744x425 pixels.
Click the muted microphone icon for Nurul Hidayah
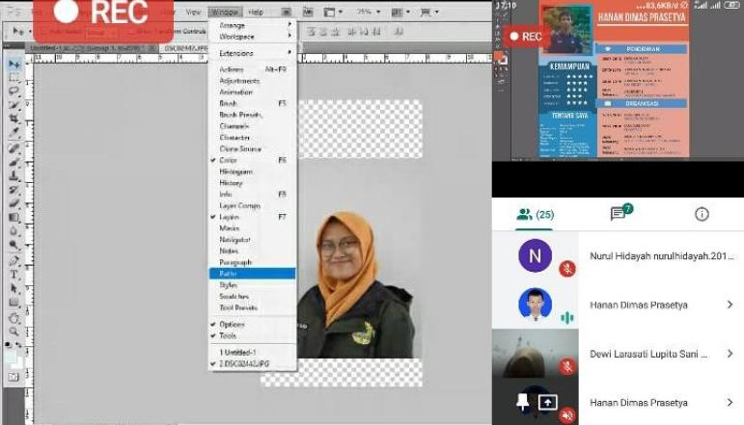[x=568, y=269]
